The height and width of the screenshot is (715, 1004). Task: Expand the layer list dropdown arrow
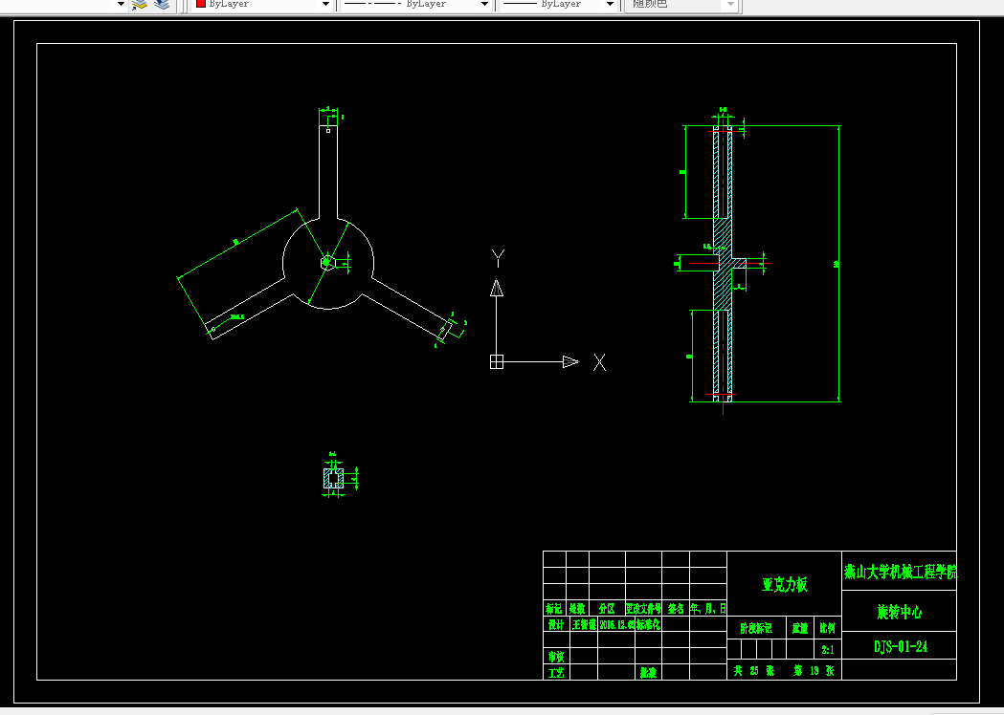121,5
